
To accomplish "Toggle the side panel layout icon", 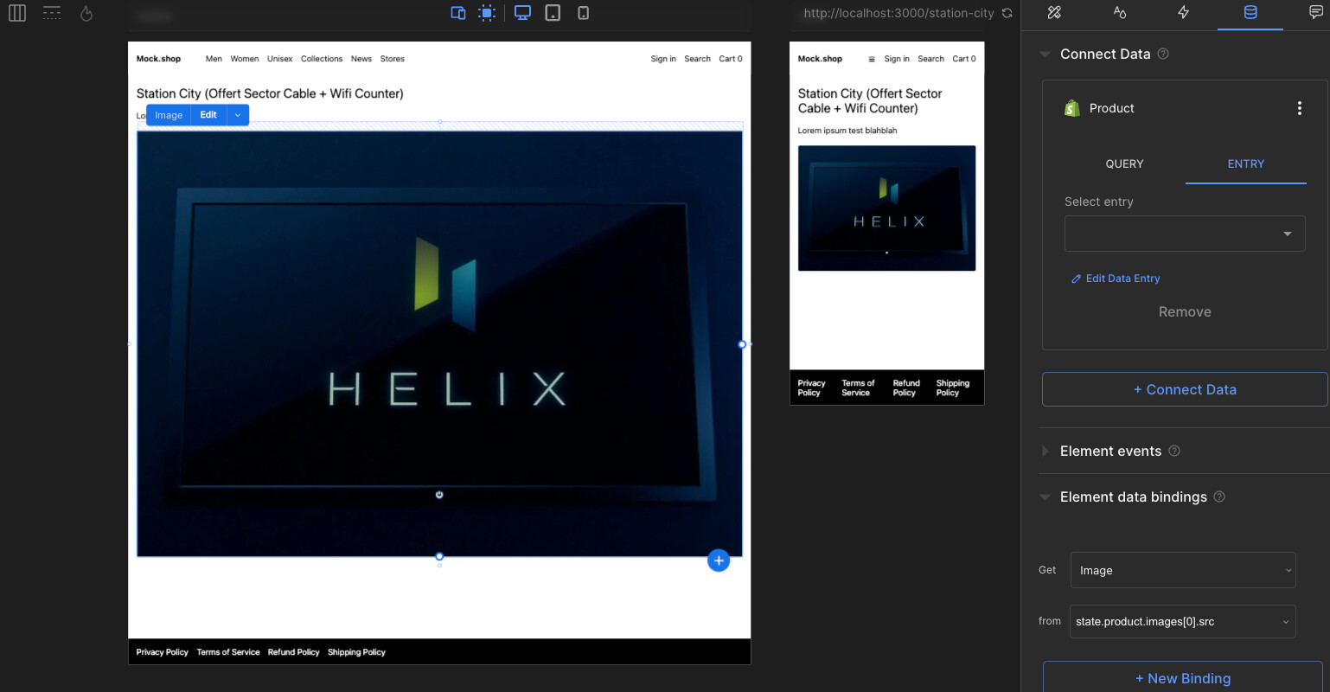I will click(x=17, y=13).
